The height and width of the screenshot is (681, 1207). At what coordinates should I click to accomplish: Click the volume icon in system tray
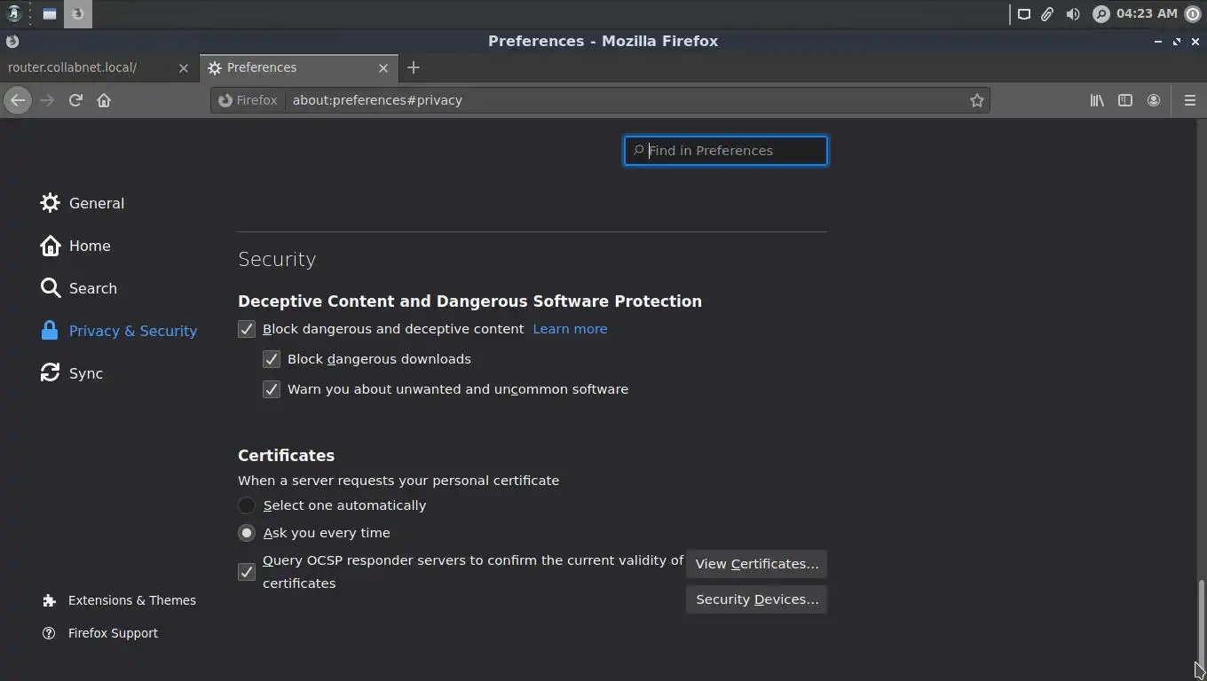[x=1073, y=14]
